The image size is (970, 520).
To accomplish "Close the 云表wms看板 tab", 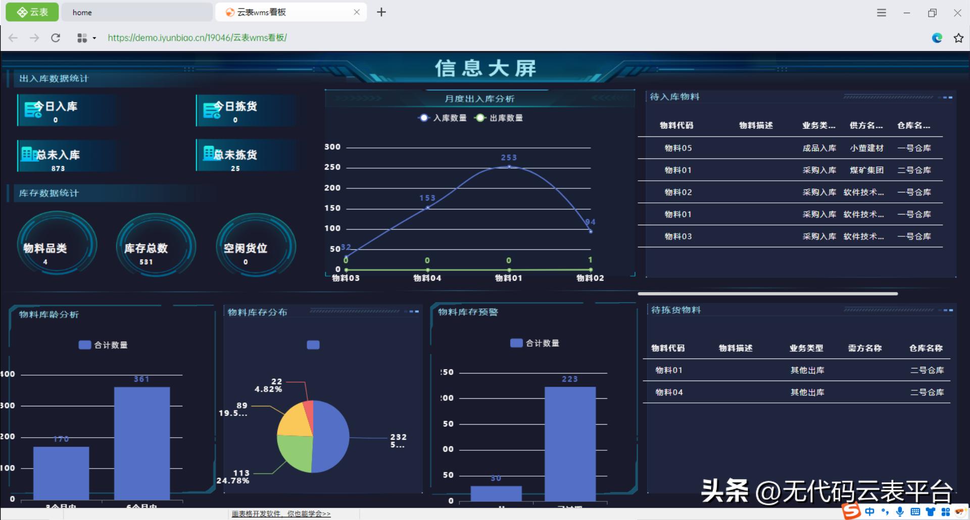I will coord(357,12).
